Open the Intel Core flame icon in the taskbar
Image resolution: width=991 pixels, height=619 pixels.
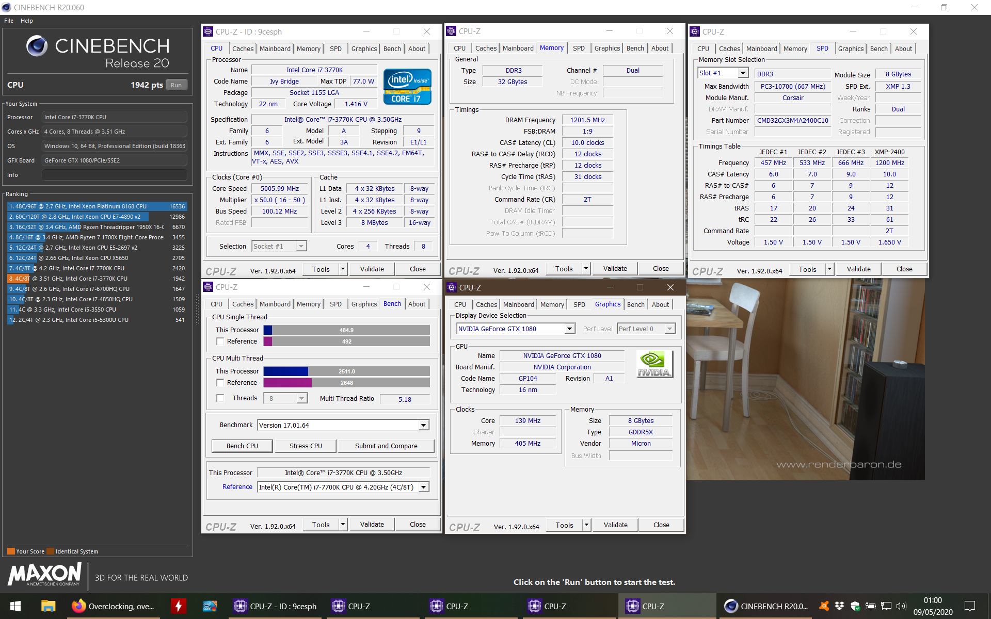point(210,606)
